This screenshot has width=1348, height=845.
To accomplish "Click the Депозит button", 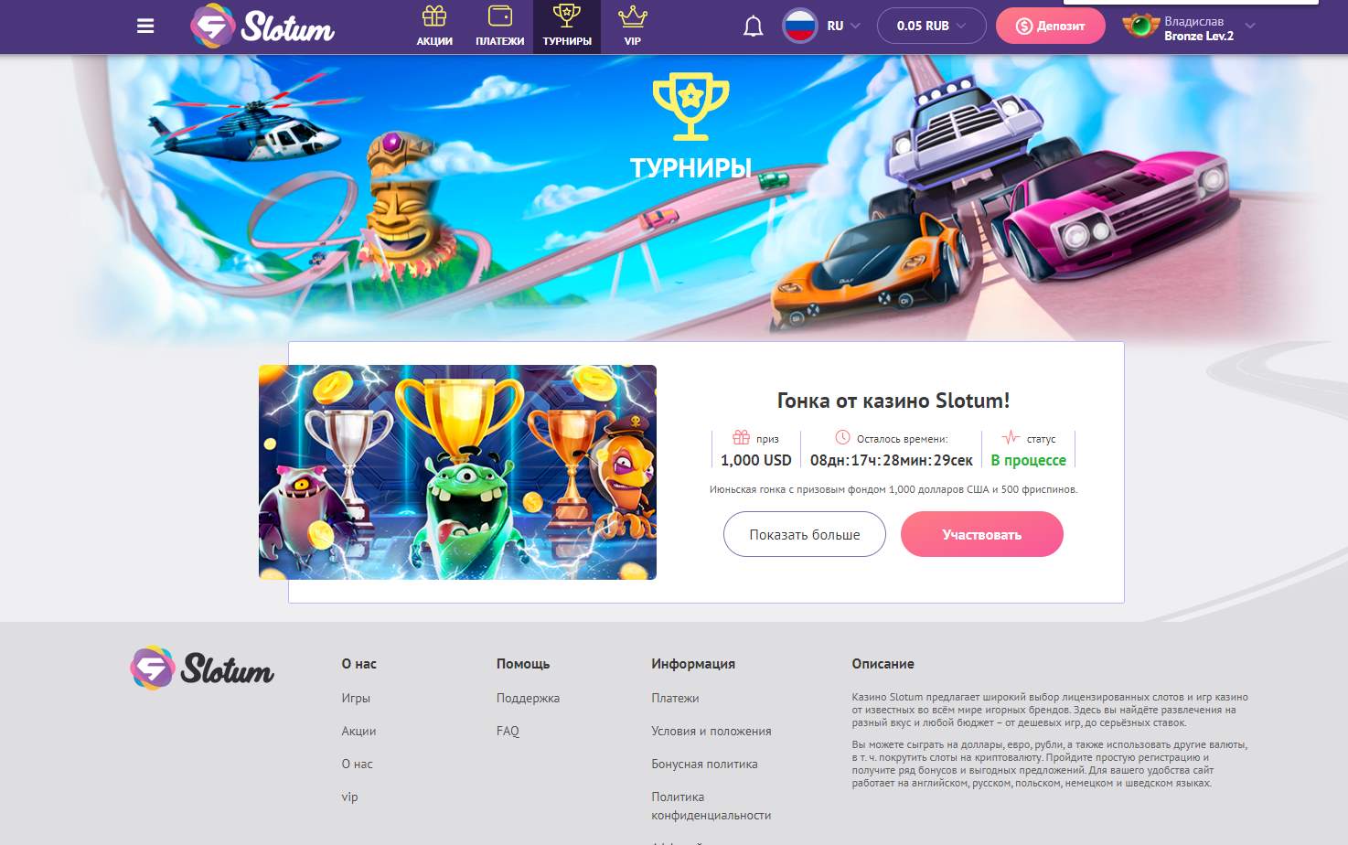I will pos(1050,26).
